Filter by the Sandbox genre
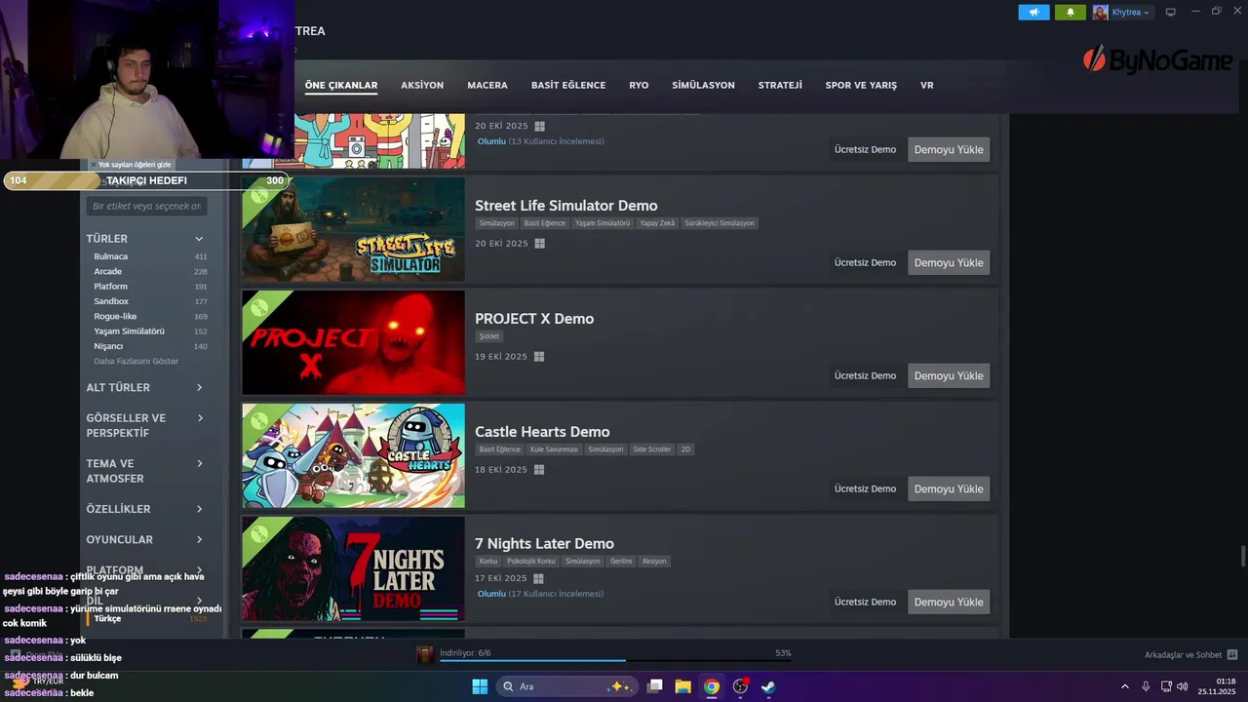The height and width of the screenshot is (702, 1248). 111,301
